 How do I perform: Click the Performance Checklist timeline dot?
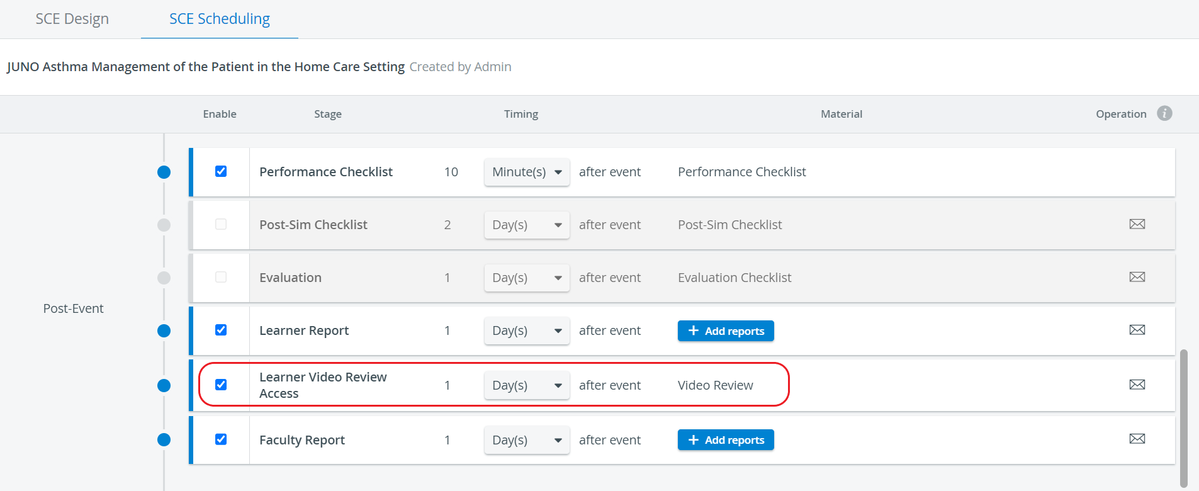(164, 172)
